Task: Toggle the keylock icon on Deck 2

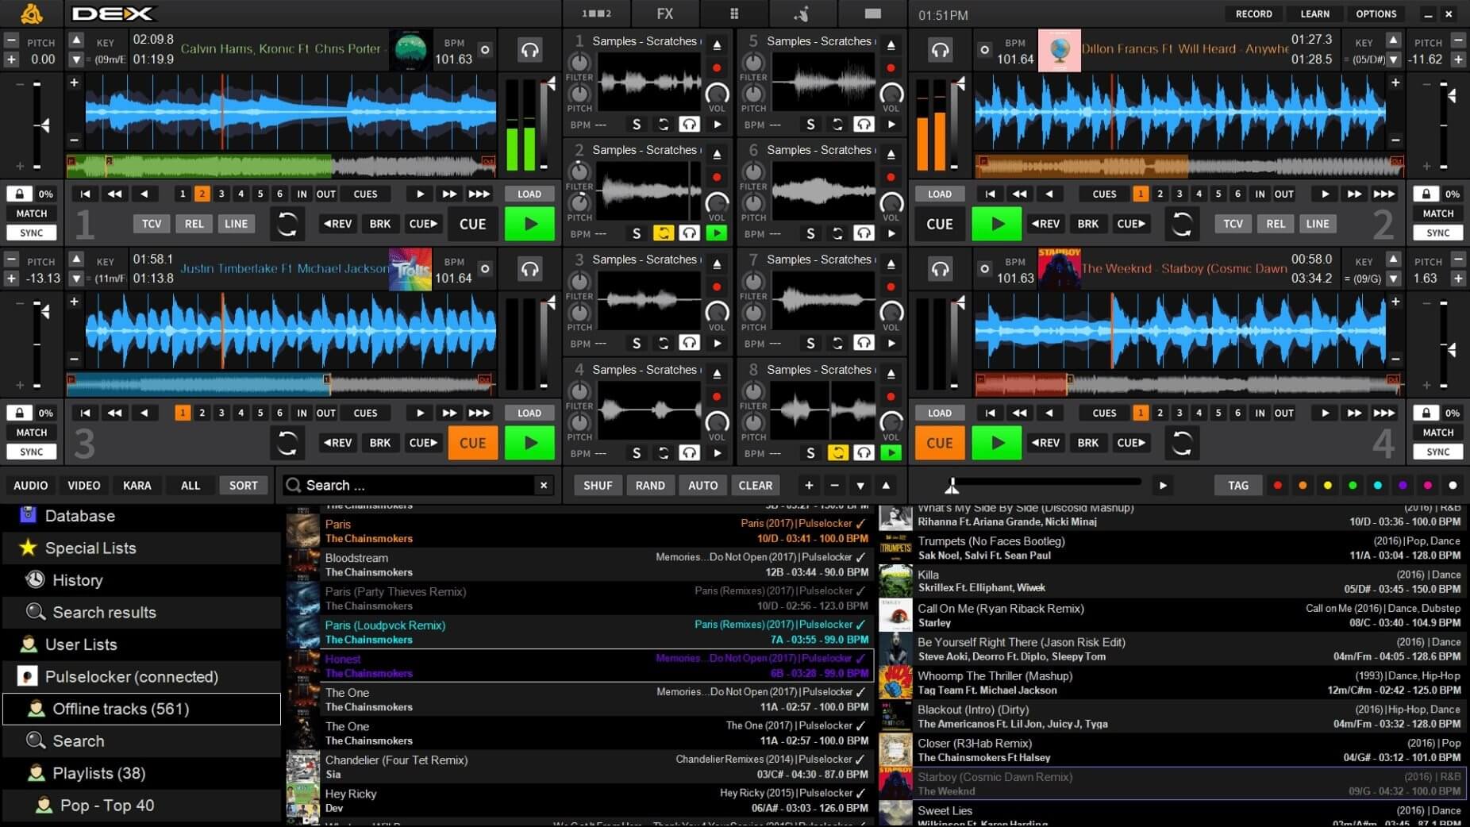Action: coord(1426,193)
